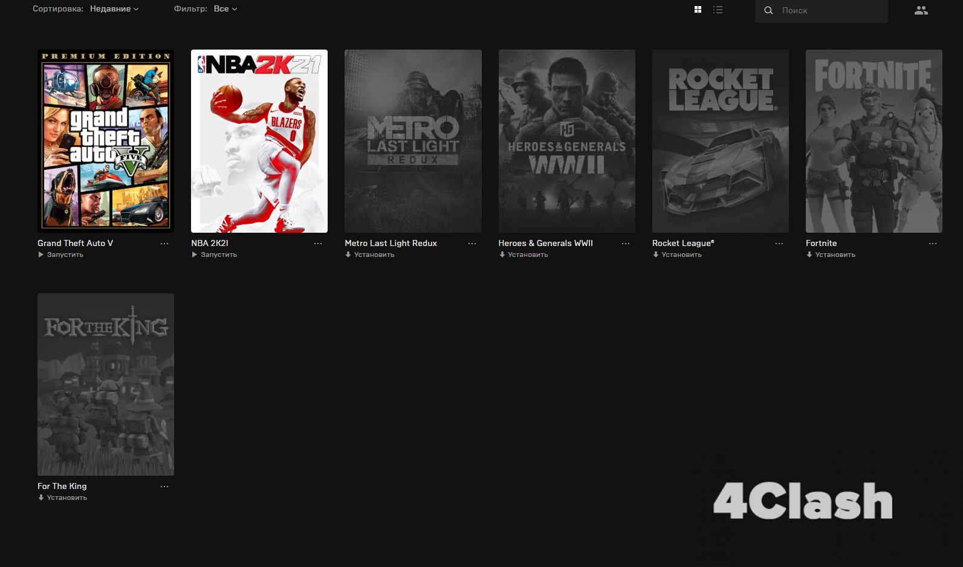Viewport: 963px width, 567px height.
Task: Click the search magnifier icon
Action: pos(768,10)
